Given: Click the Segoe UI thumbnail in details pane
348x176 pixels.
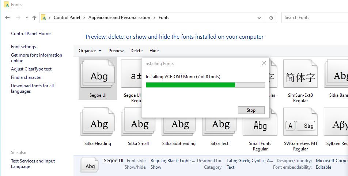Looking at the screenshot, I should pyautogui.click(x=90, y=165).
